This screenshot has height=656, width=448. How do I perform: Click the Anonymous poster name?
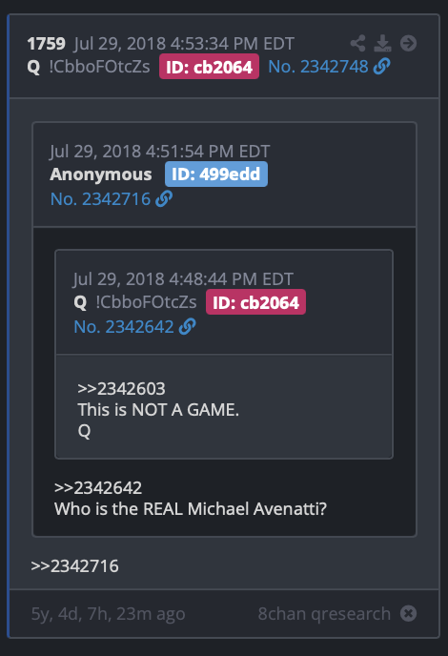pyautogui.click(x=101, y=174)
